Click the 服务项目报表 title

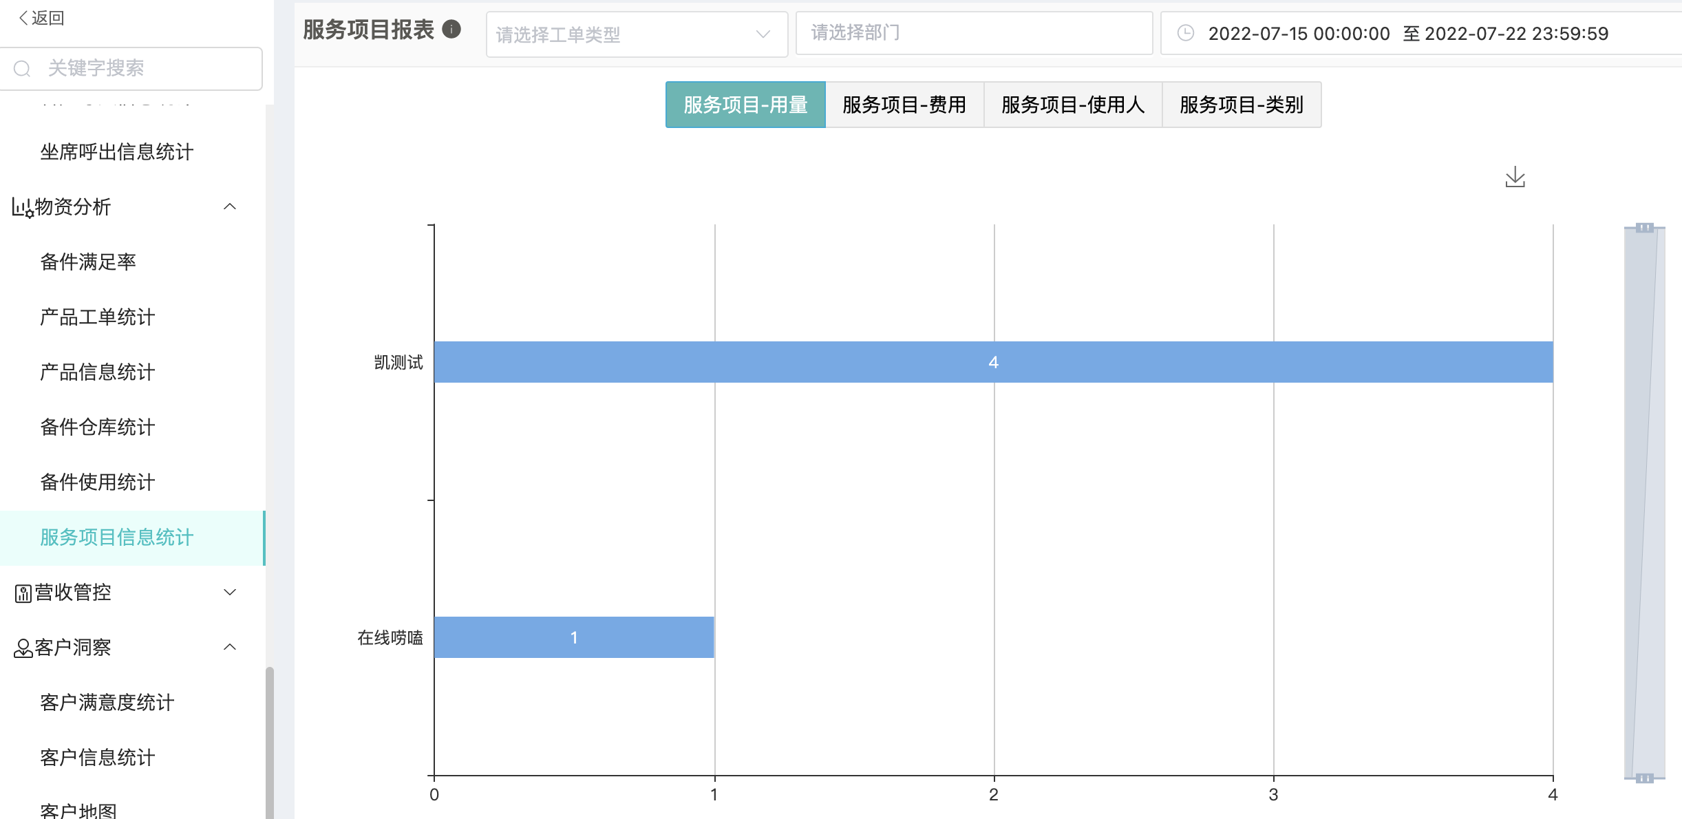[x=368, y=30]
